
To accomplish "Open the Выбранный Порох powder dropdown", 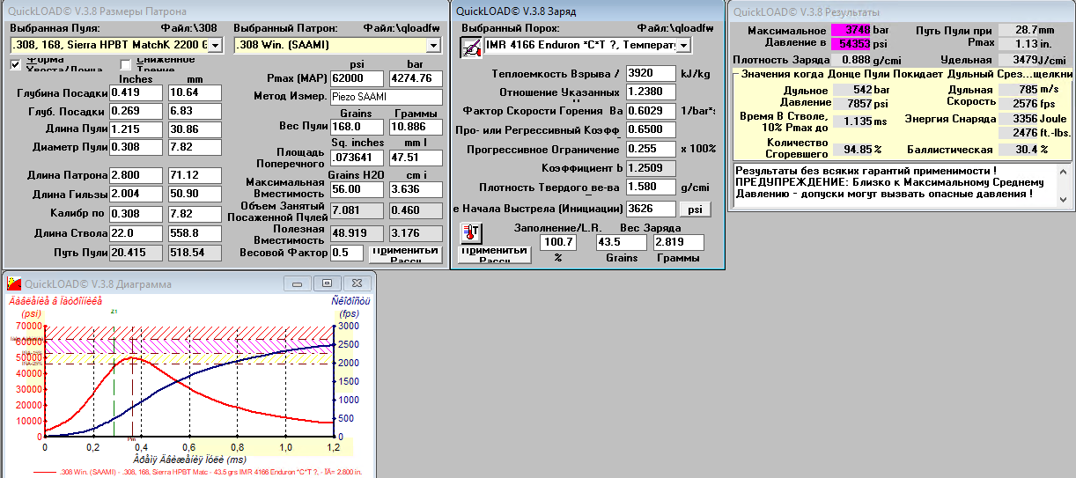I will coord(682,45).
